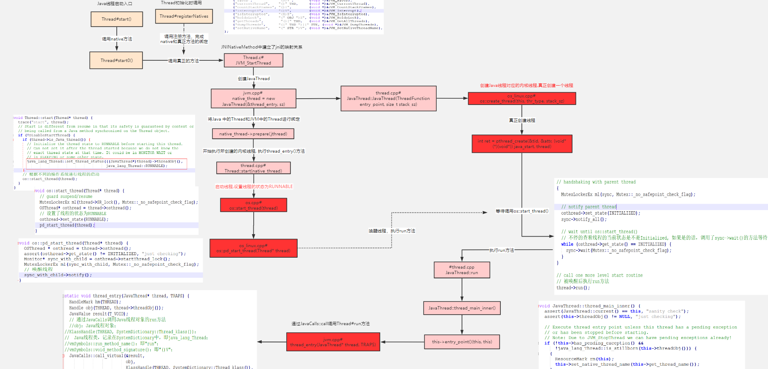The width and height of the screenshot is (768, 369).
Task: Select the '// notify parent thread' comment line
Action: (x=589, y=207)
